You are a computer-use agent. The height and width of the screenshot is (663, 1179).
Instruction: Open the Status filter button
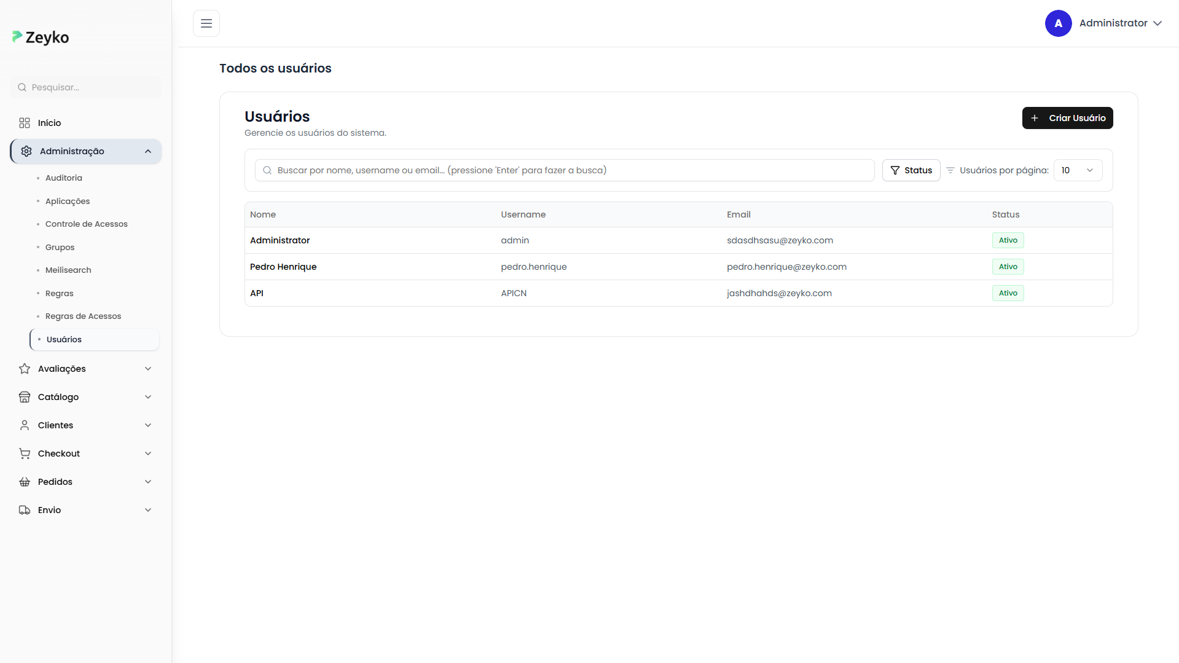911,170
